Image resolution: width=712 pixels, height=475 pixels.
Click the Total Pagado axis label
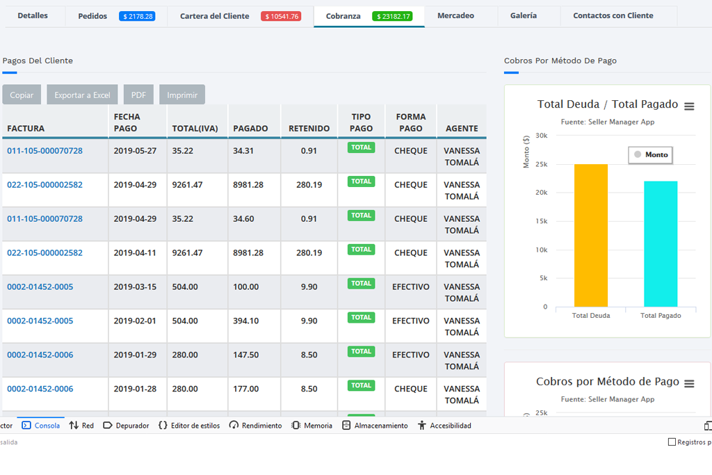tap(661, 316)
